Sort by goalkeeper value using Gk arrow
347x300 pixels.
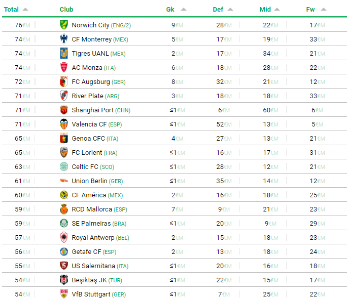pos(184,9)
